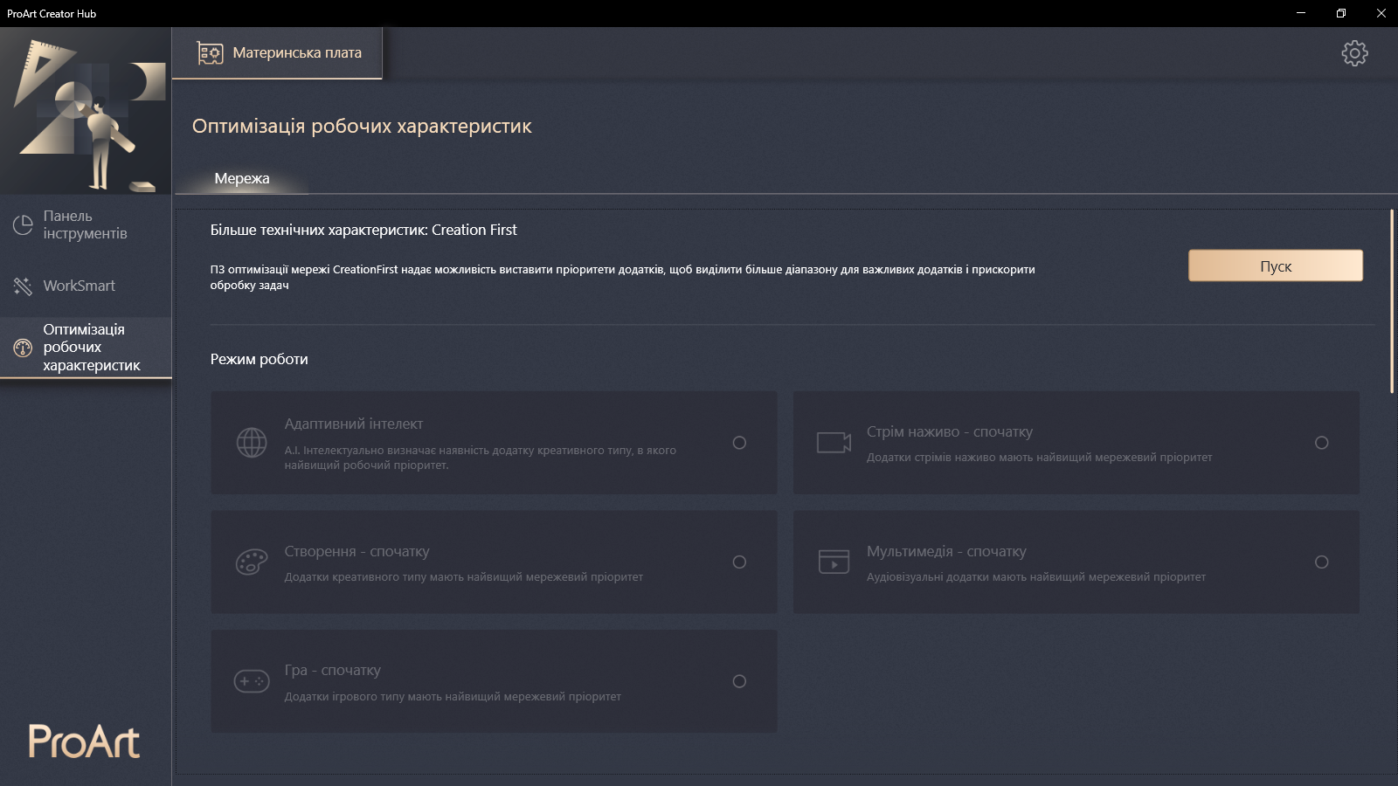Restore the window using the title bar button
1398x786 pixels.
point(1340,13)
